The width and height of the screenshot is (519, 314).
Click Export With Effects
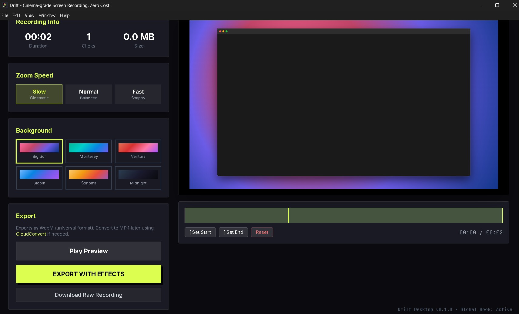(88, 274)
